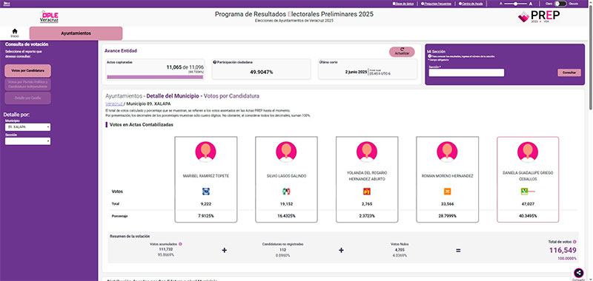The height and width of the screenshot is (281, 593).
Task: Click the OPLE Veracruz logo
Action: coord(49,16)
